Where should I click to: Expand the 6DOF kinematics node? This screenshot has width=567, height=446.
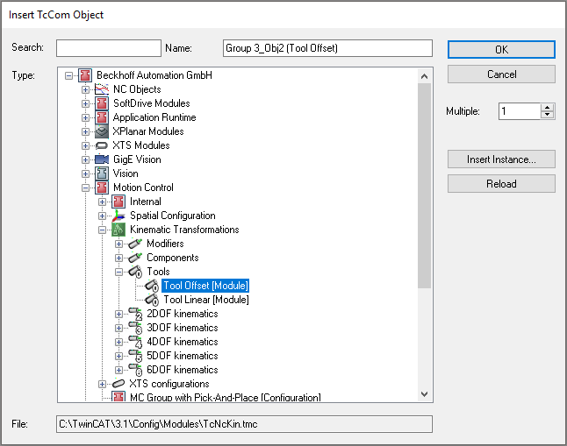tap(118, 370)
